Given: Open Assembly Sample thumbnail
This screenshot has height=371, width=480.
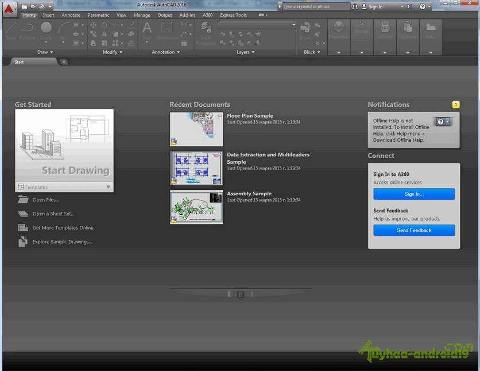Looking at the screenshot, I should coord(196,207).
